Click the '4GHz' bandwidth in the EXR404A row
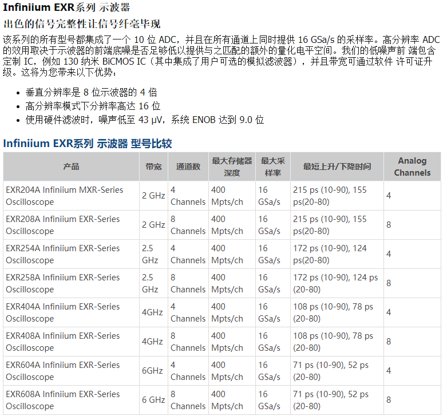Screen dimensions: 443x416 (x=152, y=312)
